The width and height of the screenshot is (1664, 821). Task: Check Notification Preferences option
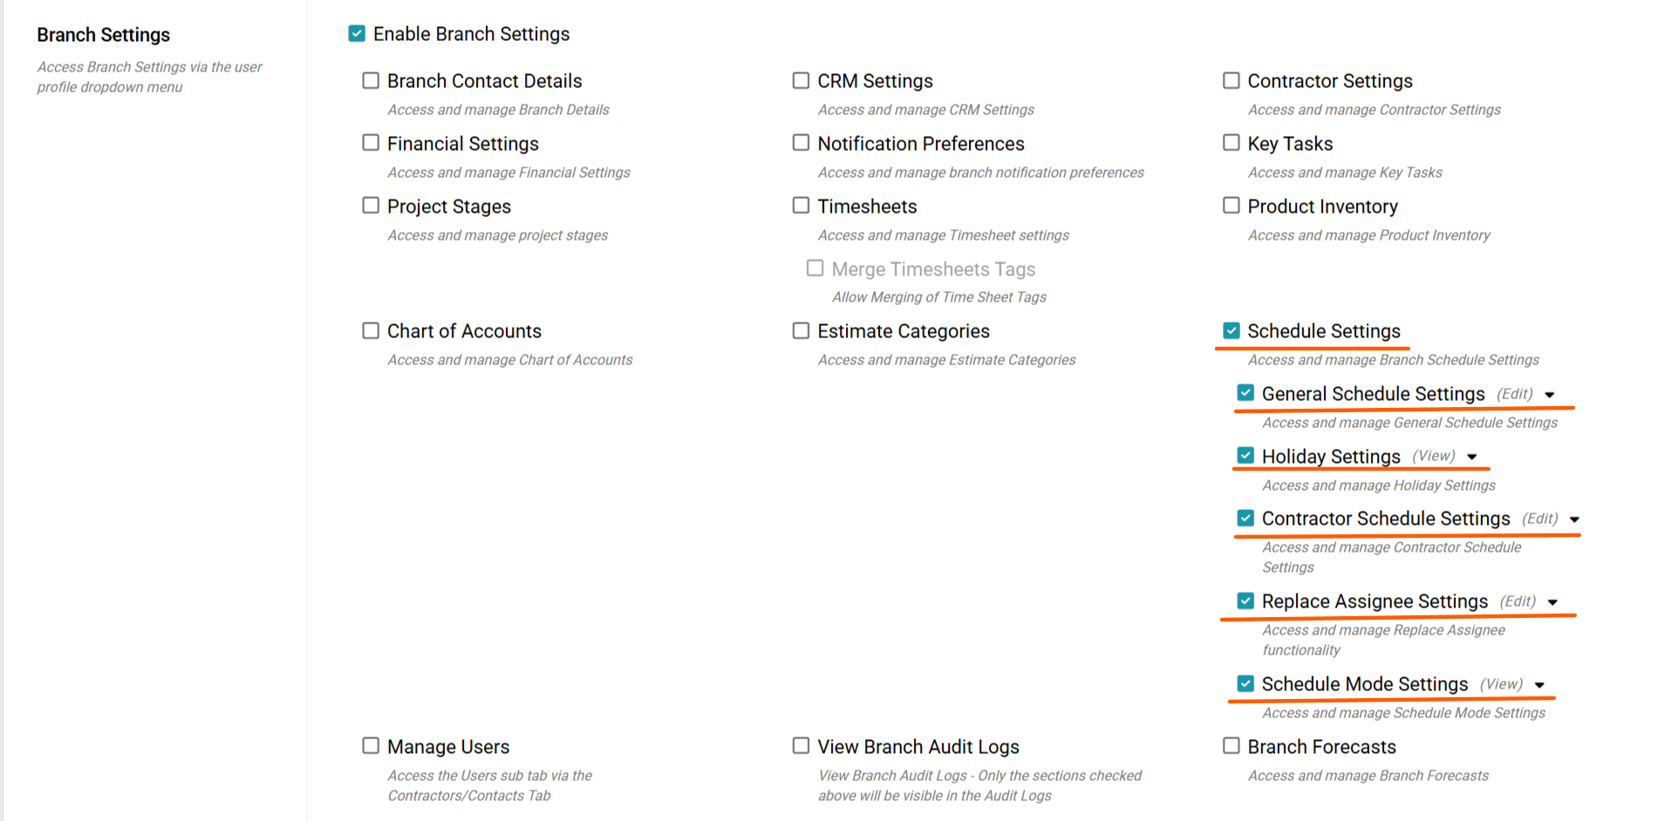(x=801, y=143)
